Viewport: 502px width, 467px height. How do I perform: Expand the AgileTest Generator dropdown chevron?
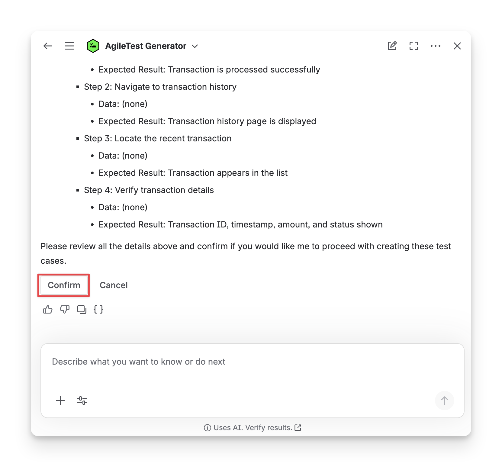pos(195,46)
